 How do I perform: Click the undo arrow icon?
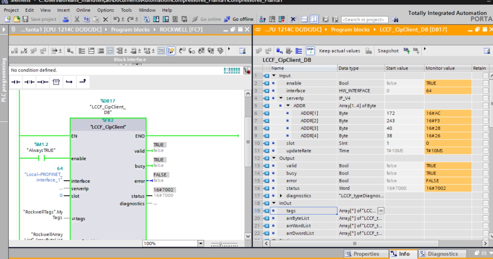click(116, 19)
